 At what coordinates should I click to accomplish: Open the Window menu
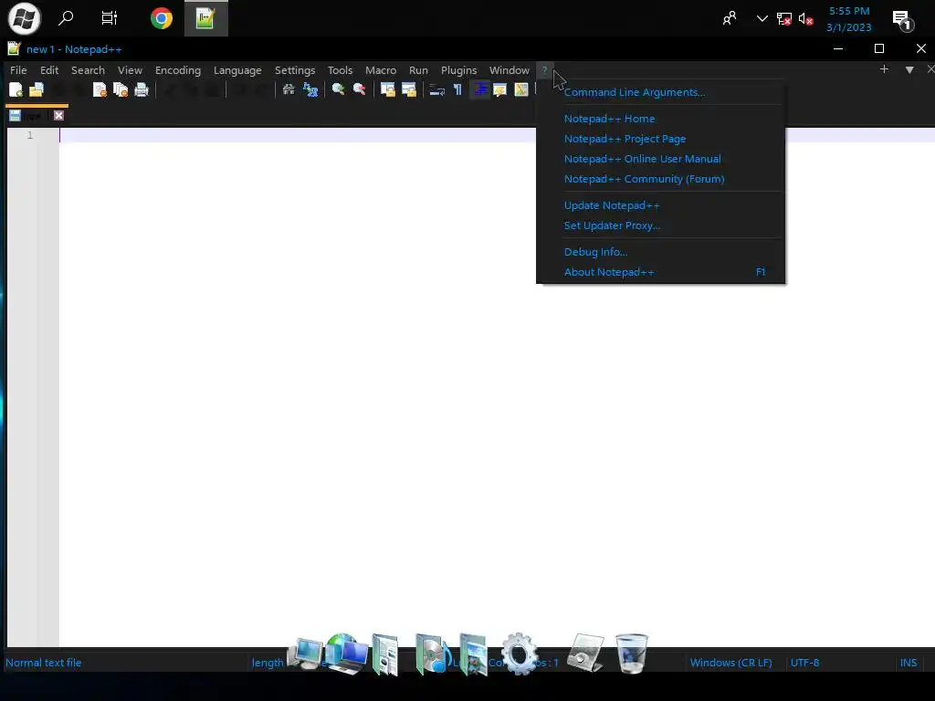coord(510,70)
